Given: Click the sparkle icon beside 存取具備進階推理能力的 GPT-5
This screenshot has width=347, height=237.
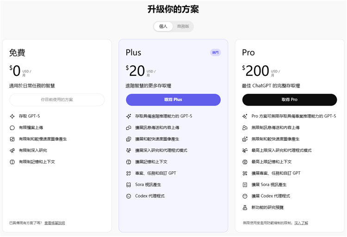Looking at the screenshot, I should (x=129, y=116).
